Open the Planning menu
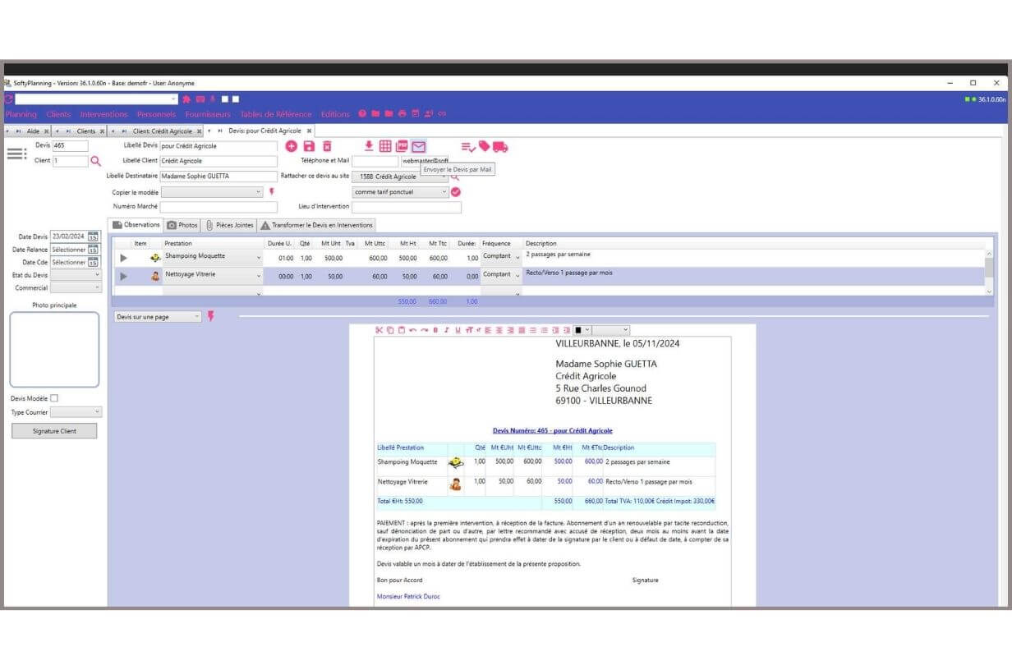 click(21, 114)
